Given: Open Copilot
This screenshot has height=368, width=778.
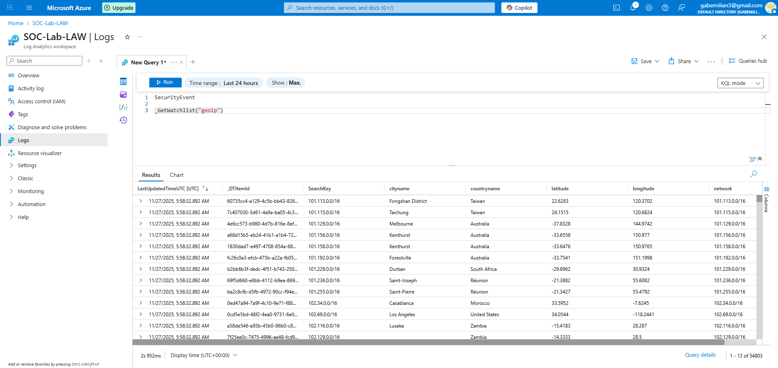Looking at the screenshot, I should tap(519, 8).
